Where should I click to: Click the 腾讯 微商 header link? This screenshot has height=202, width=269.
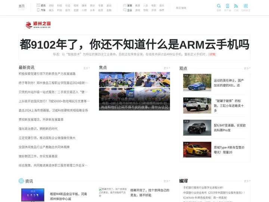point(181,8)
